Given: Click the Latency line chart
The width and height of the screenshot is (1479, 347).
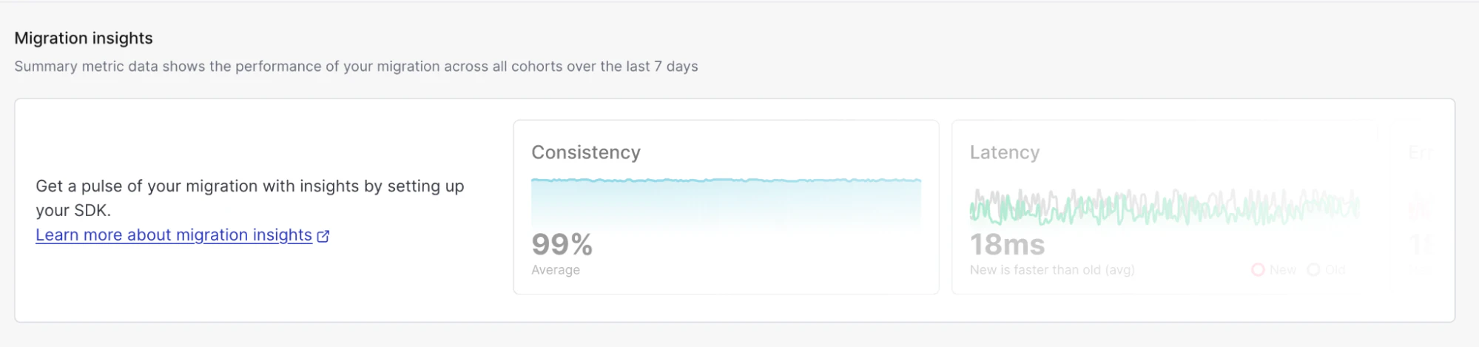Looking at the screenshot, I should pos(1164,206).
